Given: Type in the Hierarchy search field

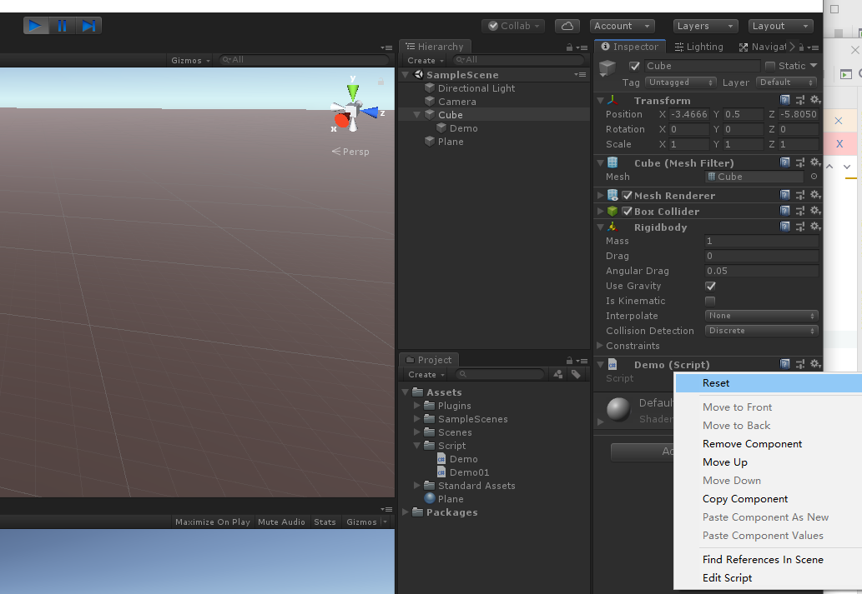Looking at the screenshot, I should point(517,59).
